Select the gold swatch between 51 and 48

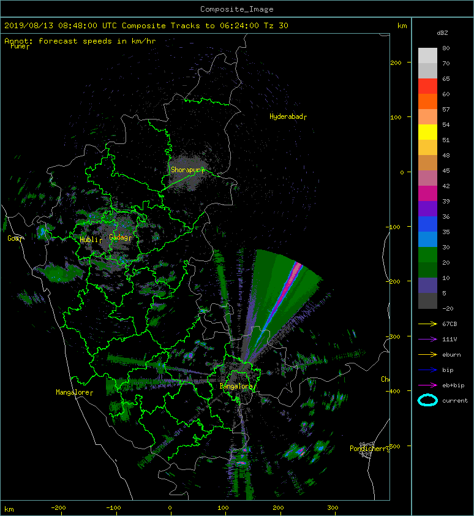(427, 148)
